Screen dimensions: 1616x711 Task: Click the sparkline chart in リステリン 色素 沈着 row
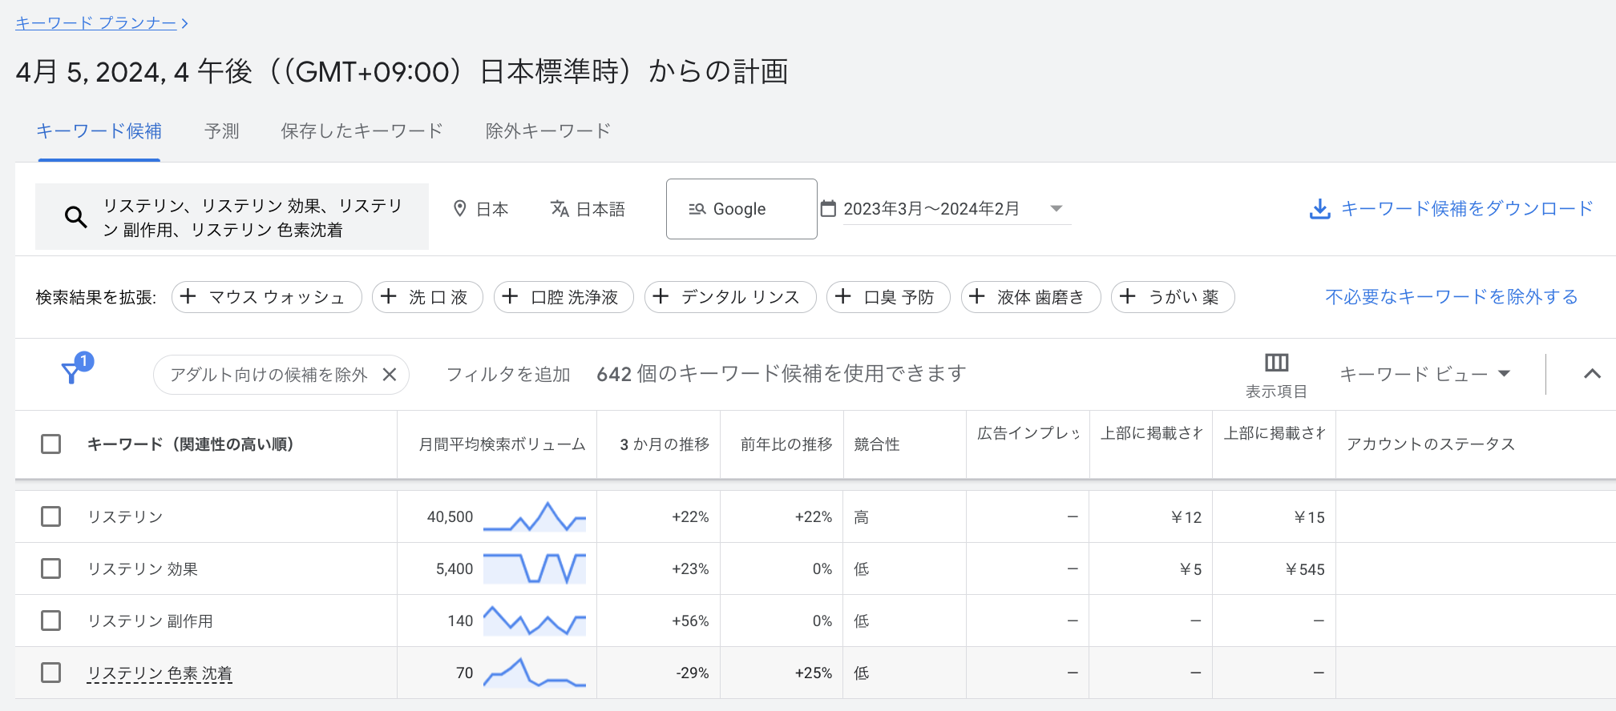point(535,673)
